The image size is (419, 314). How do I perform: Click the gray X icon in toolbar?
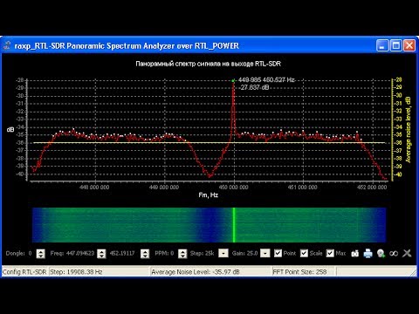(407, 253)
